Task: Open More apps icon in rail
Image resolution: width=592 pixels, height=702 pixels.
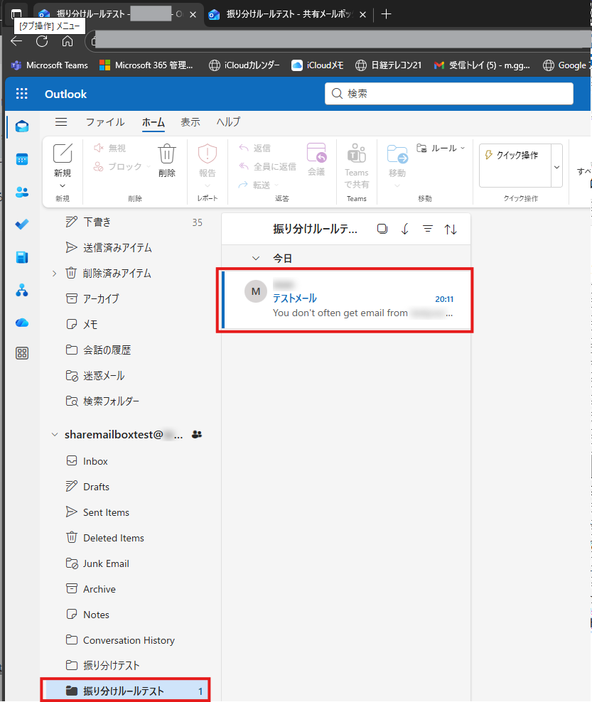Action: (22, 353)
